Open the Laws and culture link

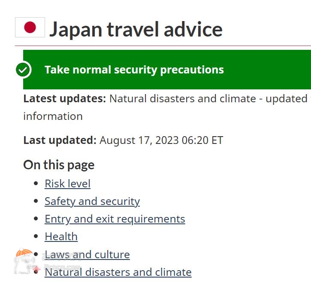click(x=87, y=254)
